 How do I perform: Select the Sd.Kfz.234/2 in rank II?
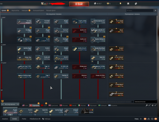point(24,49)
